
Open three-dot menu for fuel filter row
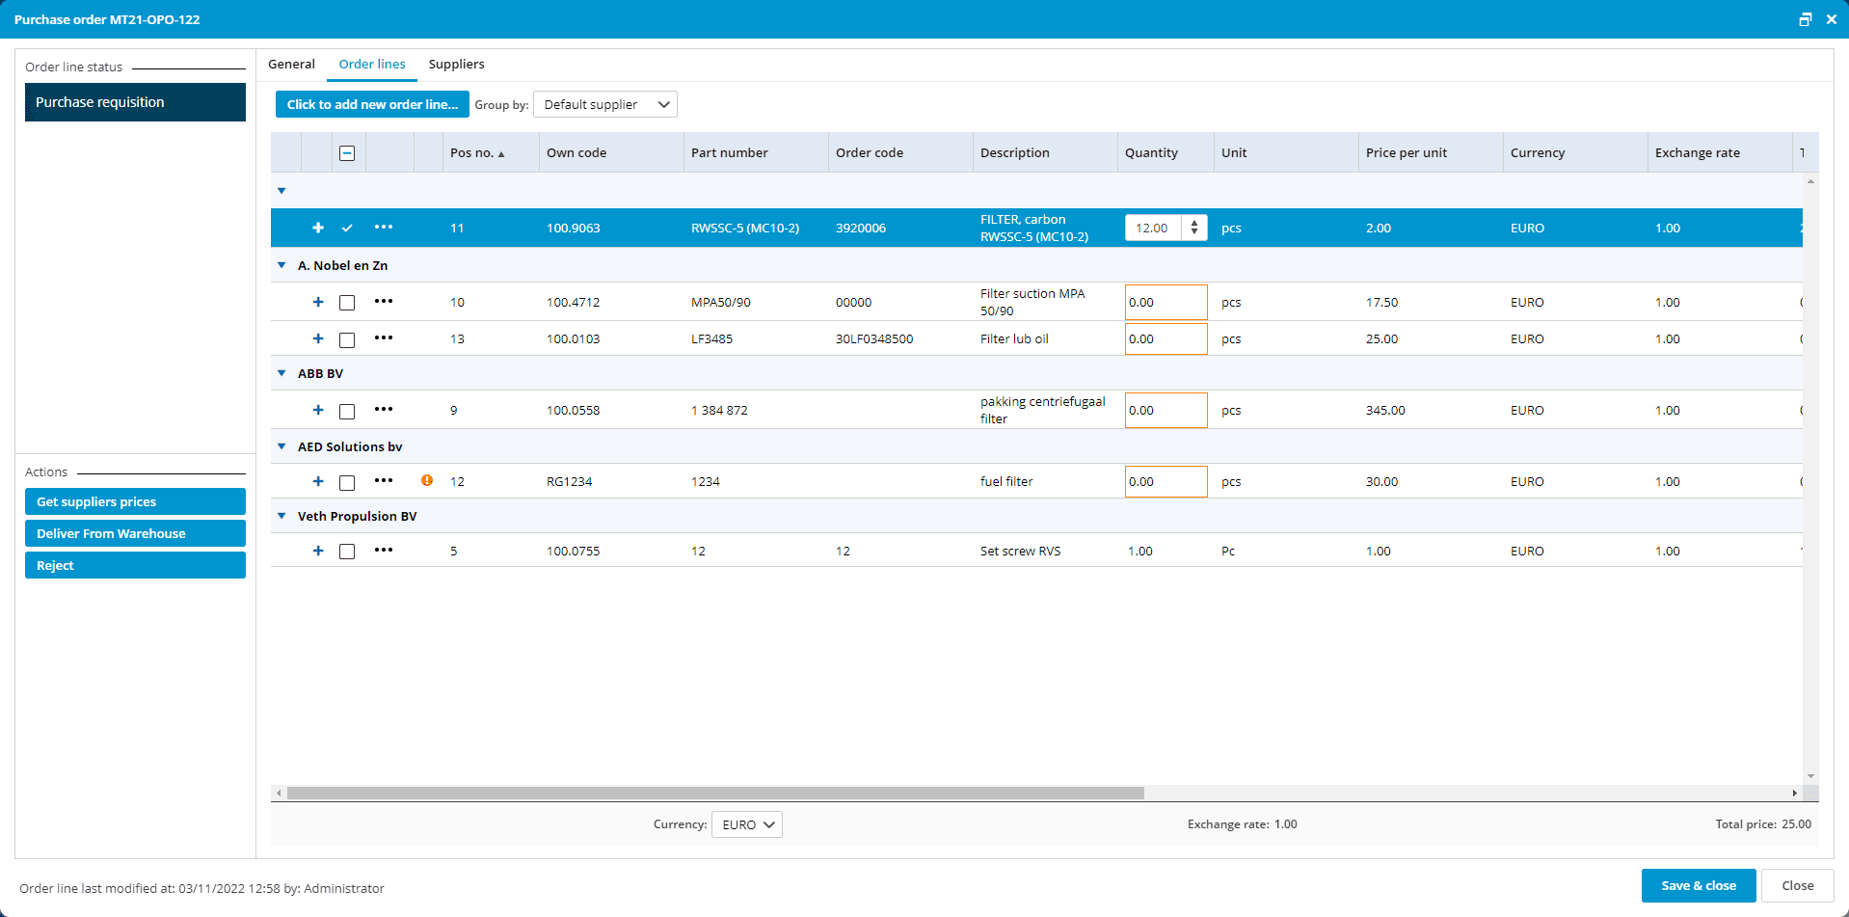pos(384,481)
